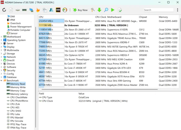The height and width of the screenshot is (130, 181).
Task: Collapse the Benchmark tree node
Action: coord(1,80)
